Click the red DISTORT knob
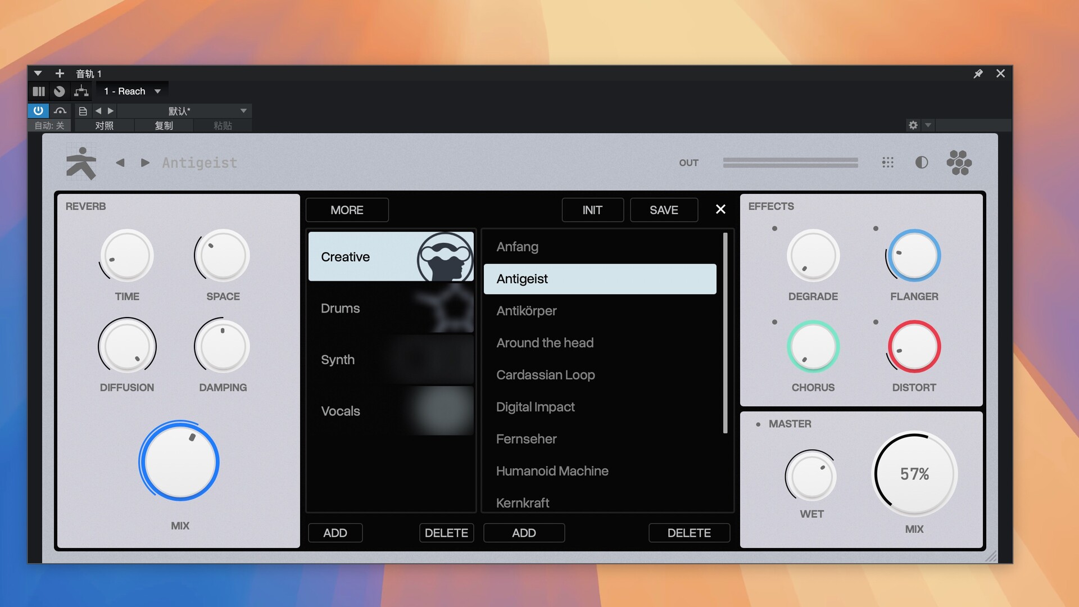The width and height of the screenshot is (1079, 607). (914, 347)
